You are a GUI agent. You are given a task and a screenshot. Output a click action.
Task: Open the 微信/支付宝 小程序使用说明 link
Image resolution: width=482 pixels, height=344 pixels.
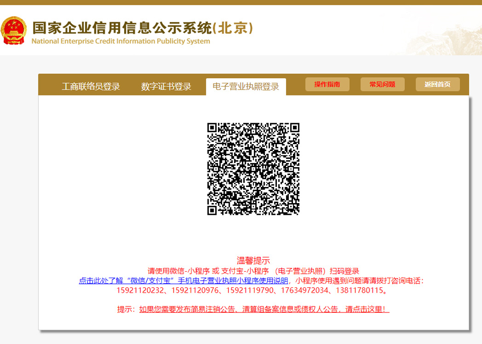184,280
